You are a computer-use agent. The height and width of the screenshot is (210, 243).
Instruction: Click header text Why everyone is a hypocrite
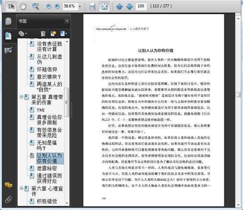111,29
